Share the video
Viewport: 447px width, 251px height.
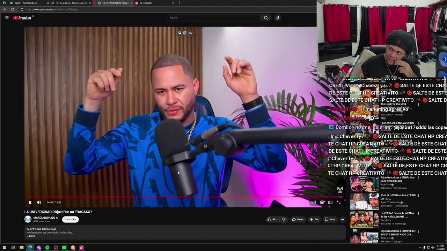point(298,219)
